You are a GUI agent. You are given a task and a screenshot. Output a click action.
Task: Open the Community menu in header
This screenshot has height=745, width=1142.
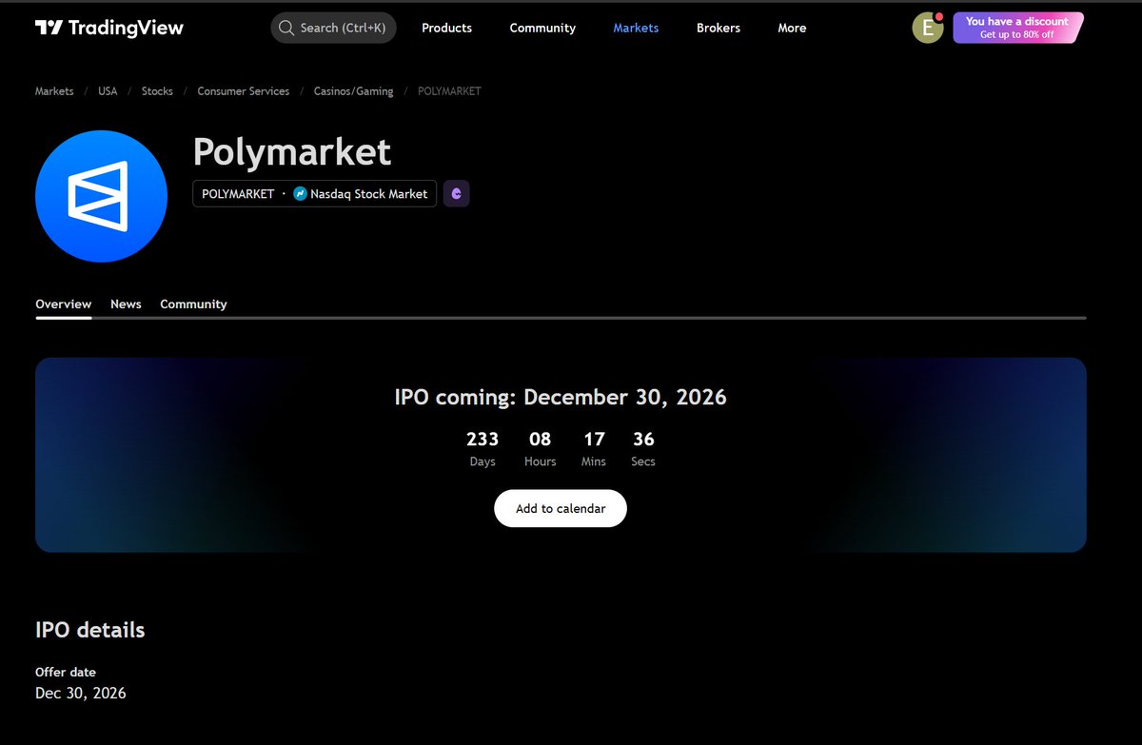pyautogui.click(x=542, y=28)
